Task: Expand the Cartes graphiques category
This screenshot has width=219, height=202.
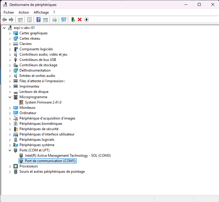Action: [10, 33]
